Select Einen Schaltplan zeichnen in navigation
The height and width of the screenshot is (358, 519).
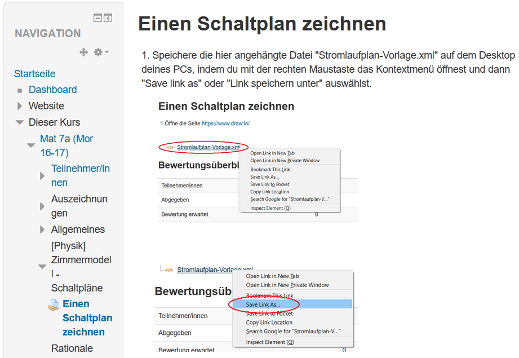point(87,318)
